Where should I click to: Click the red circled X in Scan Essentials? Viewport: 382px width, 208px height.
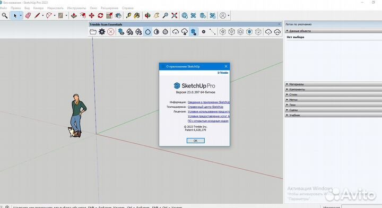point(111,32)
